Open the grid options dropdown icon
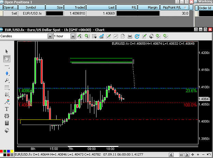Image resolution: width=213 pixels, height=158 pixels. tap(94, 36)
